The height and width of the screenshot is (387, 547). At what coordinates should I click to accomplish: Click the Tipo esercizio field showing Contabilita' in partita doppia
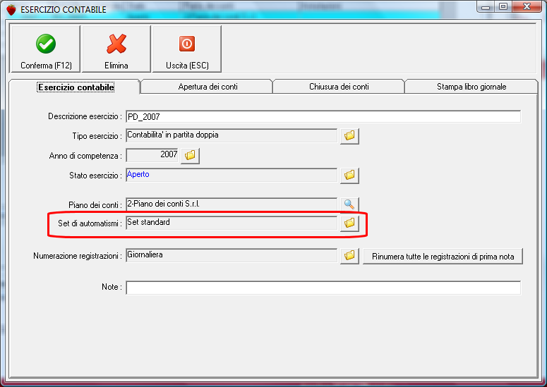232,135
